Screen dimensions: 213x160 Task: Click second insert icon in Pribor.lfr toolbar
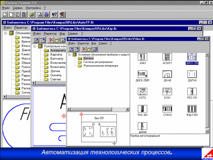click(77, 49)
